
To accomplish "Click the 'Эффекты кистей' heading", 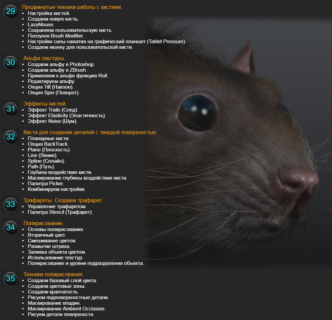I will tap(45, 104).
